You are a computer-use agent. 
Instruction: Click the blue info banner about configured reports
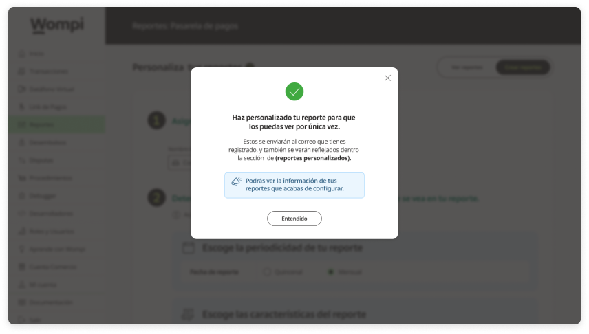[x=294, y=185]
